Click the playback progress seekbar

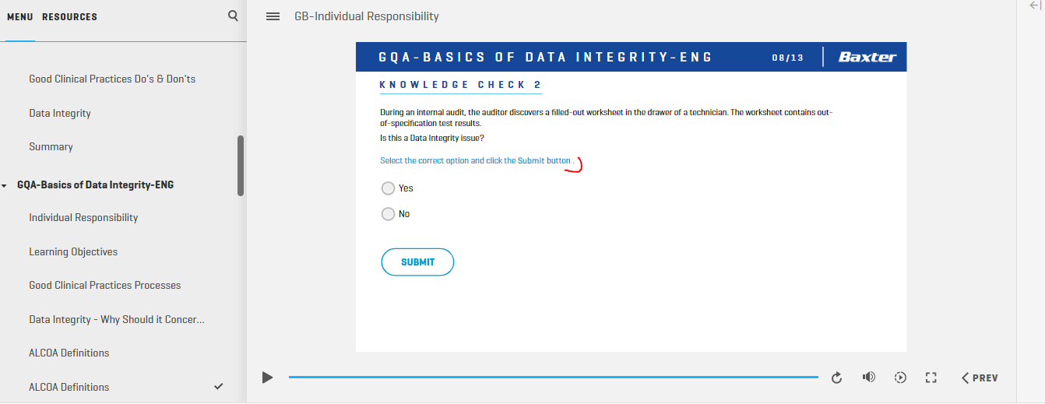coord(553,378)
